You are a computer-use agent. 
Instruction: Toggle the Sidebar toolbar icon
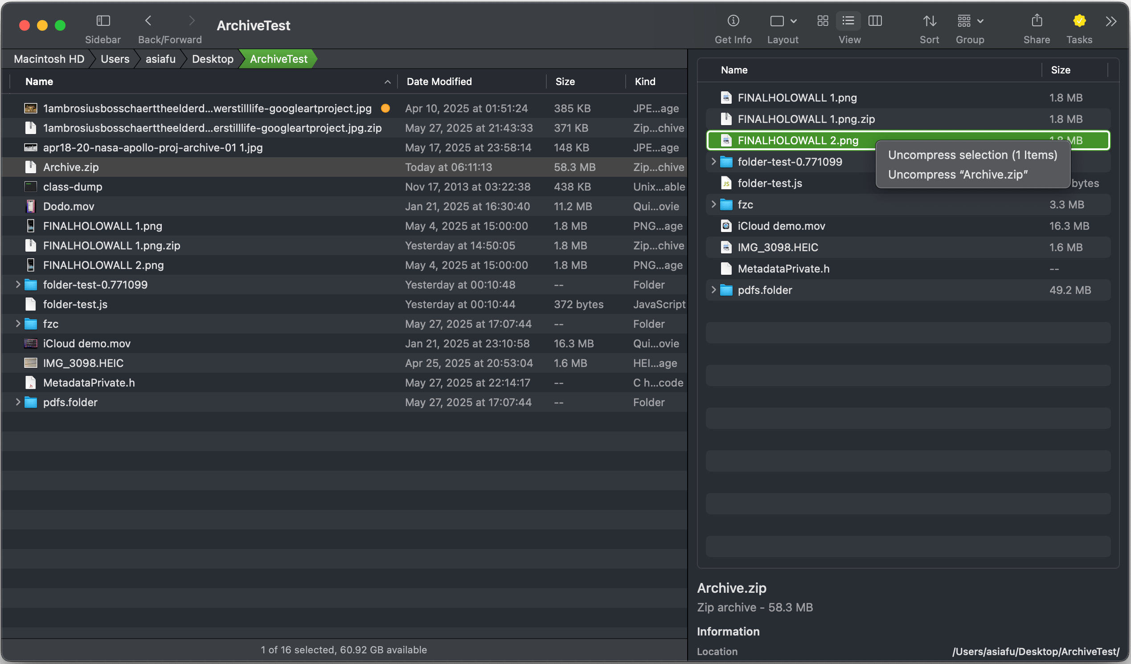(103, 20)
